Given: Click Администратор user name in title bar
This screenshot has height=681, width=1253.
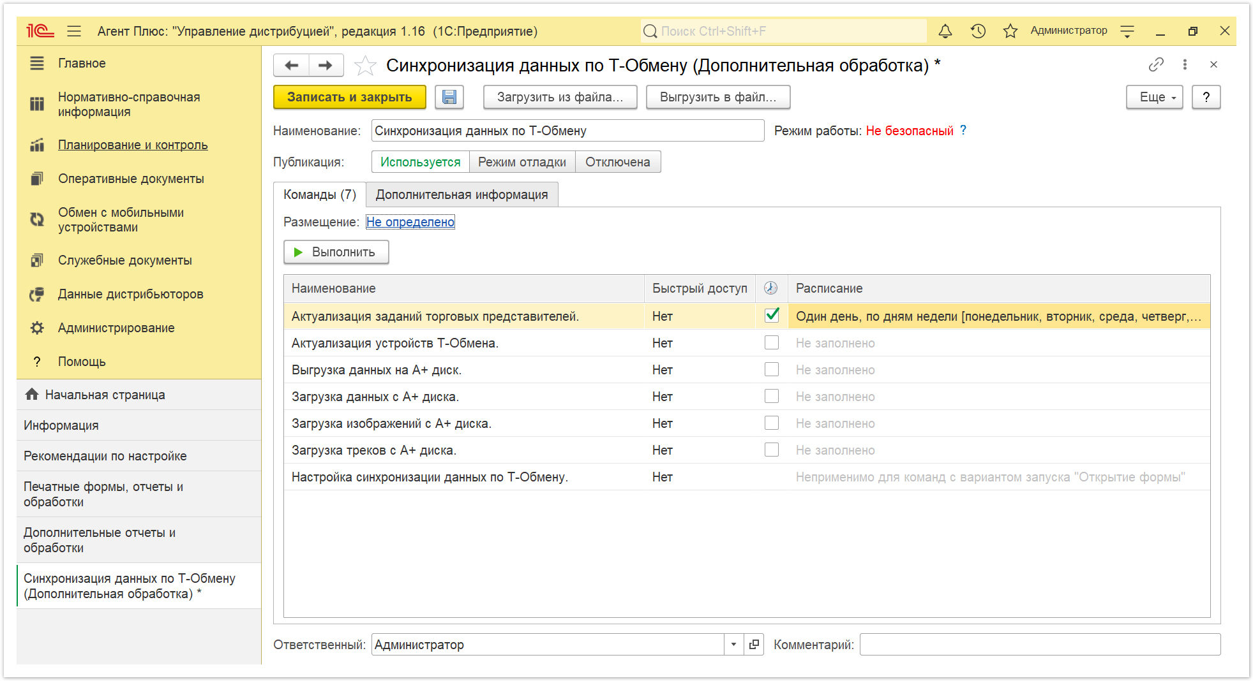Looking at the screenshot, I should pyautogui.click(x=1069, y=30).
